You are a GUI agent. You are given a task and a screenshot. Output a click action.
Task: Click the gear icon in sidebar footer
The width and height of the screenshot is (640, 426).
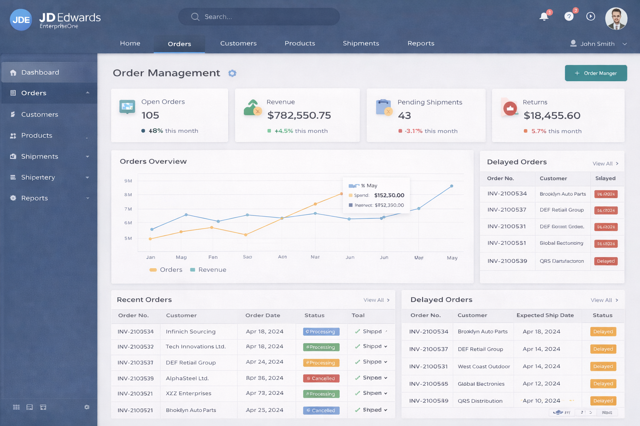(x=87, y=407)
